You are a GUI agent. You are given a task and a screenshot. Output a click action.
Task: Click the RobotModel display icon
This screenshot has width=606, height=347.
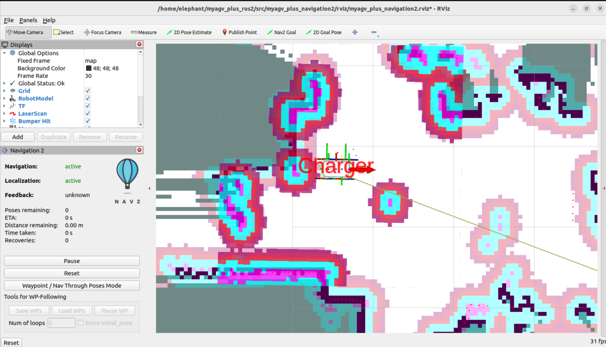(x=13, y=98)
